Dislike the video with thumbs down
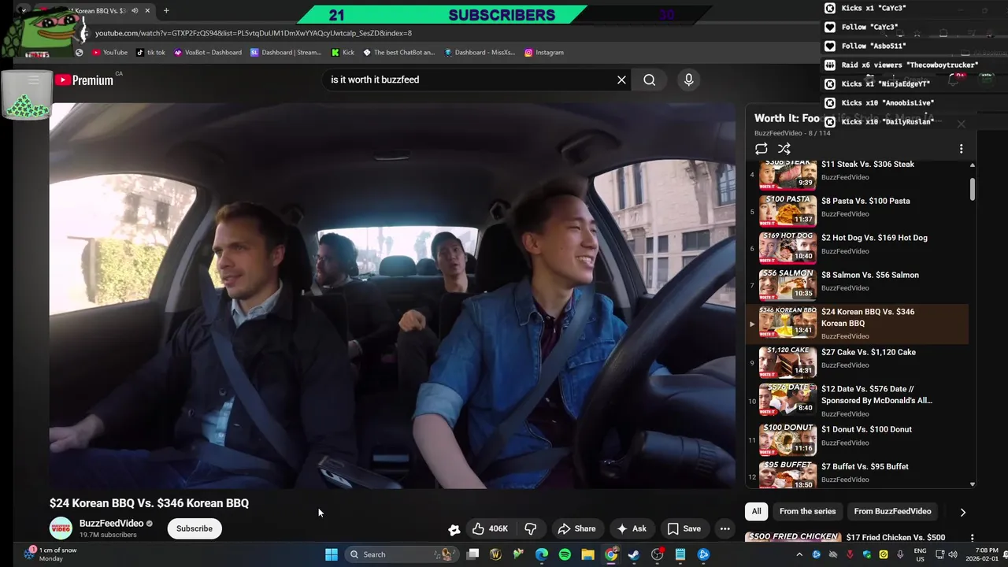1008x567 pixels. pos(531,528)
